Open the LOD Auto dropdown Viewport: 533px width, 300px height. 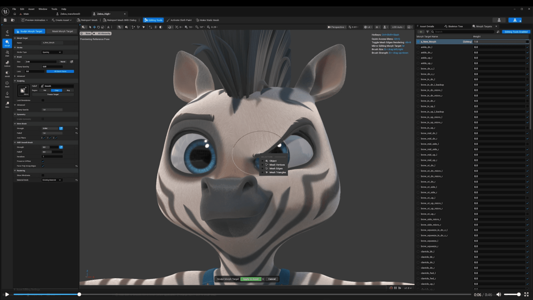(x=398, y=27)
